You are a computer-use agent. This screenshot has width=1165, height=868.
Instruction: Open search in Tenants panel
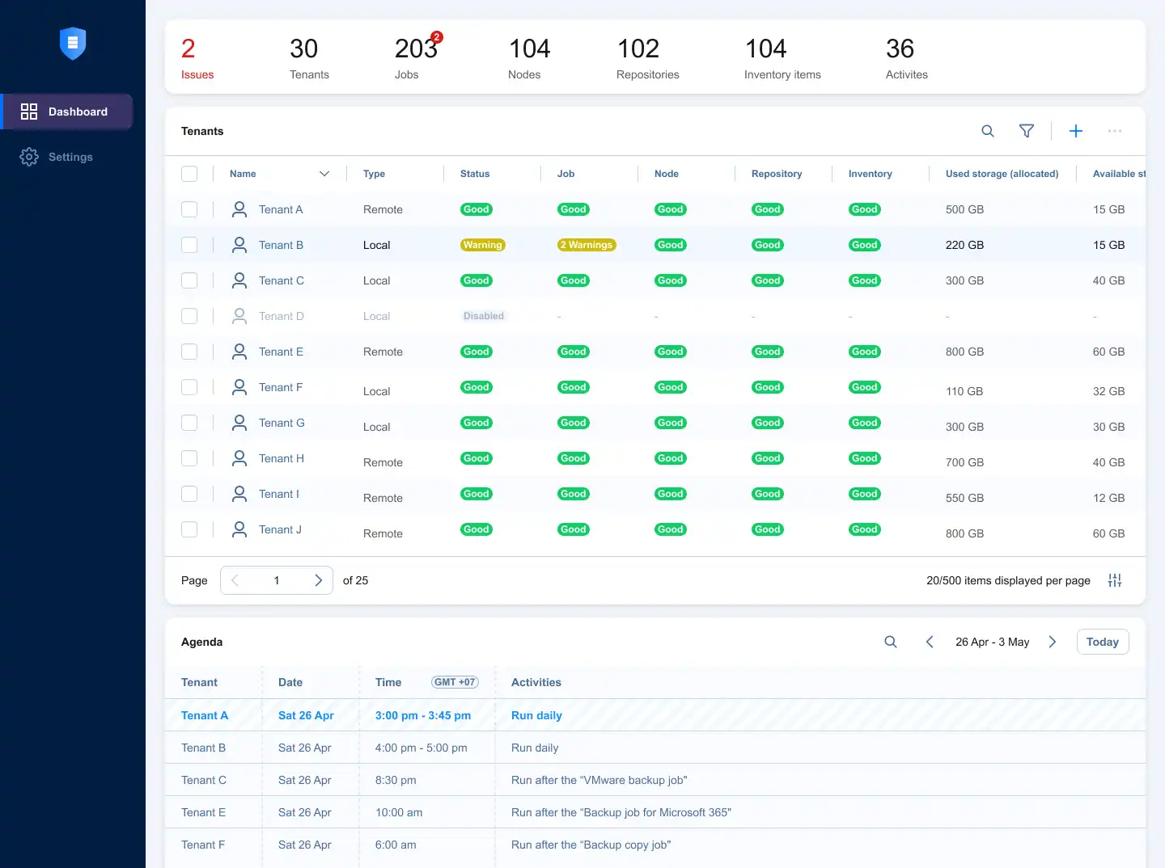pos(988,131)
